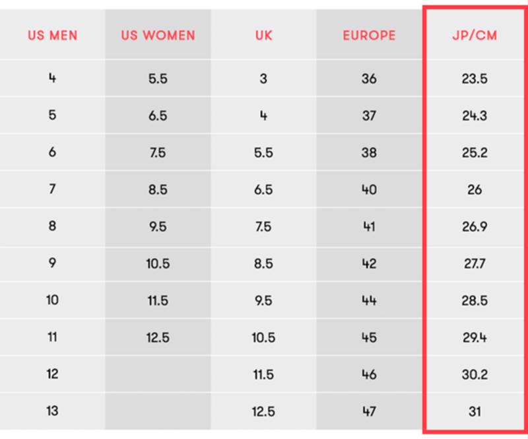This screenshot has width=528, height=439.
Task: Click the JP/CM value 30.2
Action: point(475,374)
